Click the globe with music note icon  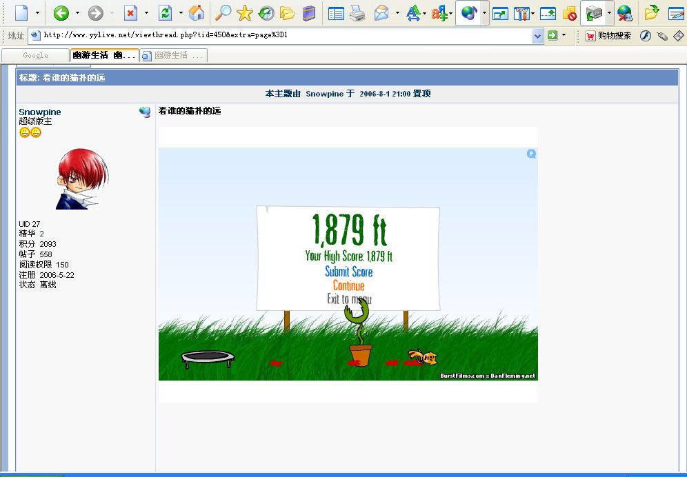tap(469, 13)
